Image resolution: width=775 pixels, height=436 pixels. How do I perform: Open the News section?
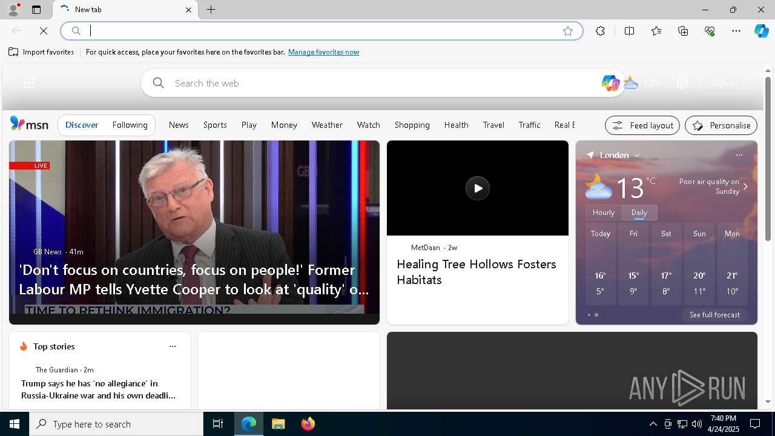click(x=179, y=125)
